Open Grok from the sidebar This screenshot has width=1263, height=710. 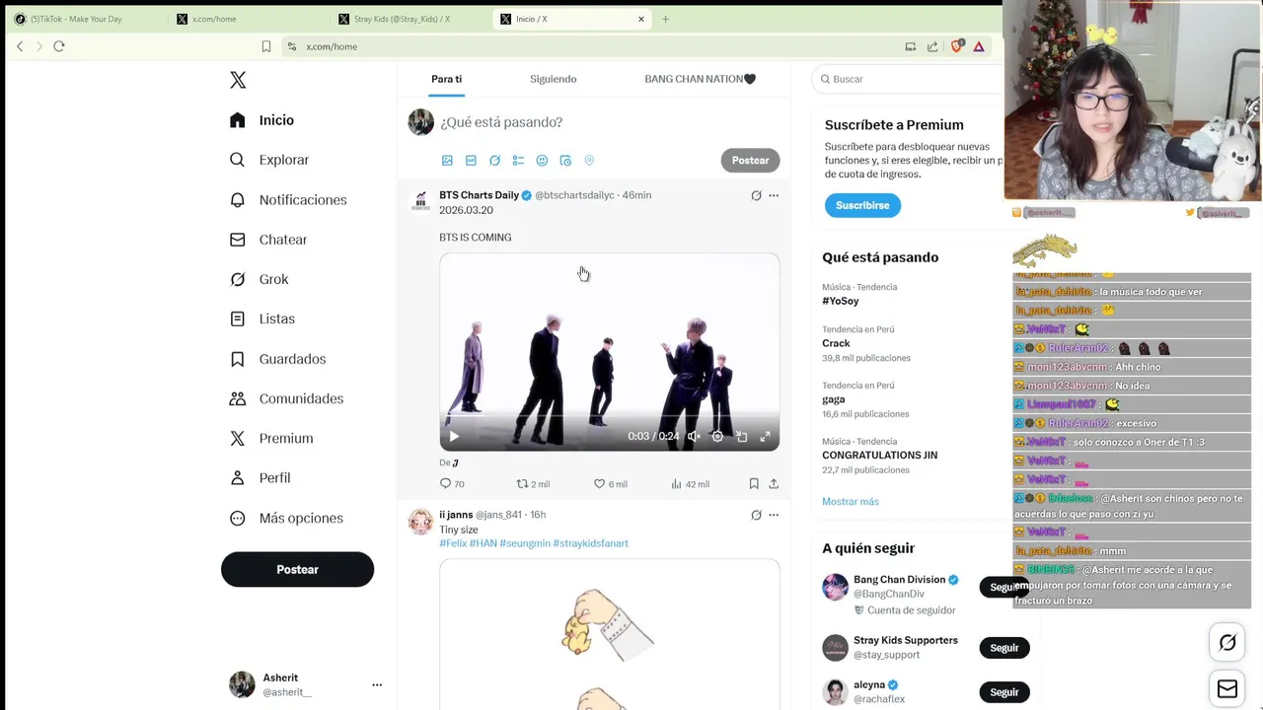259,279
